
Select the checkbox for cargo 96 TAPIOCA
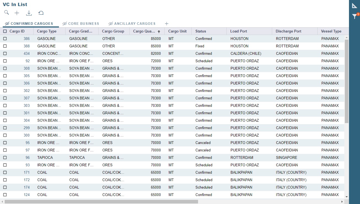5,158
